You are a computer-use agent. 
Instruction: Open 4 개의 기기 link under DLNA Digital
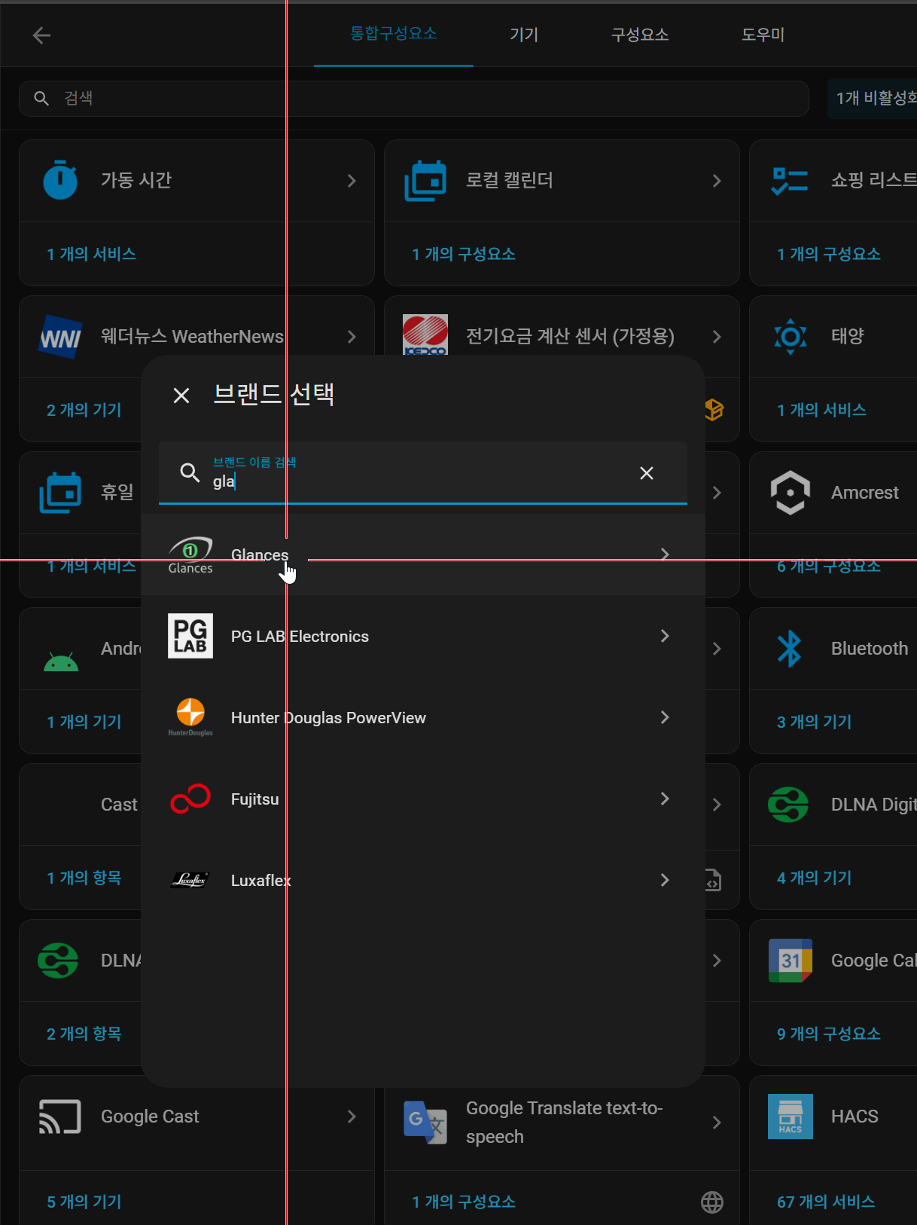click(x=814, y=878)
